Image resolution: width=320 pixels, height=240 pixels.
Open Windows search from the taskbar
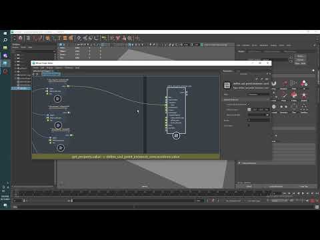click(5, 40)
